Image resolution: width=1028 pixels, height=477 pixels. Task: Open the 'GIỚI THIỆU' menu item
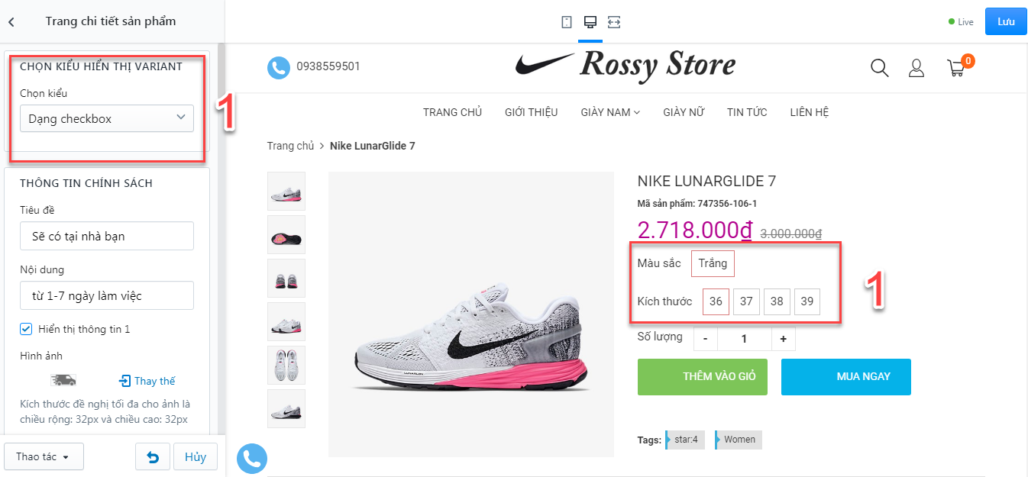(532, 112)
